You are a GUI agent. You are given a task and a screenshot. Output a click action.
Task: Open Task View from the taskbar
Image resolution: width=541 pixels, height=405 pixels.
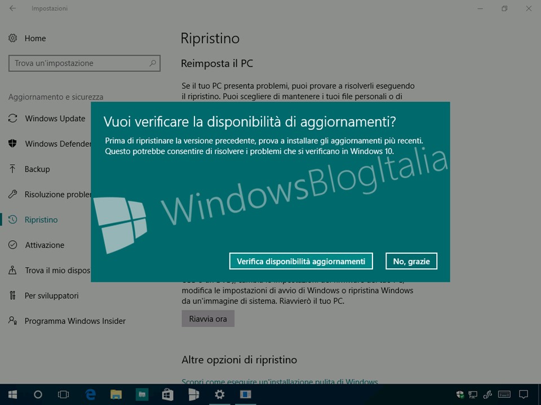pos(64,394)
